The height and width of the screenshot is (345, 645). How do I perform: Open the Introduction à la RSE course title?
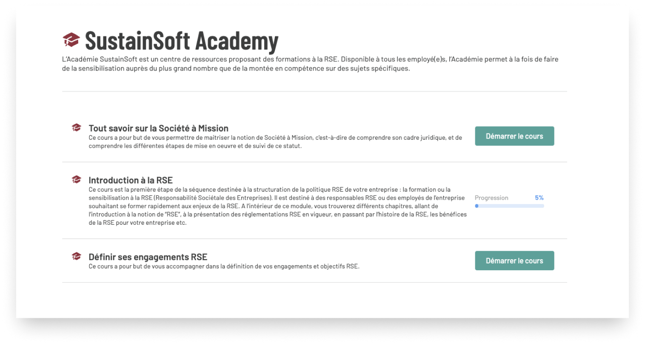coord(131,180)
